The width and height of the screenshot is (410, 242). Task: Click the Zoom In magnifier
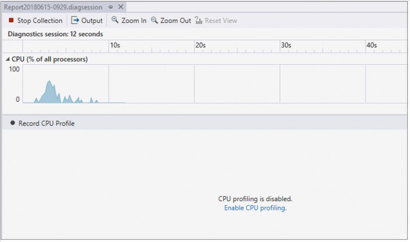pyautogui.click(x=129, y=20)
